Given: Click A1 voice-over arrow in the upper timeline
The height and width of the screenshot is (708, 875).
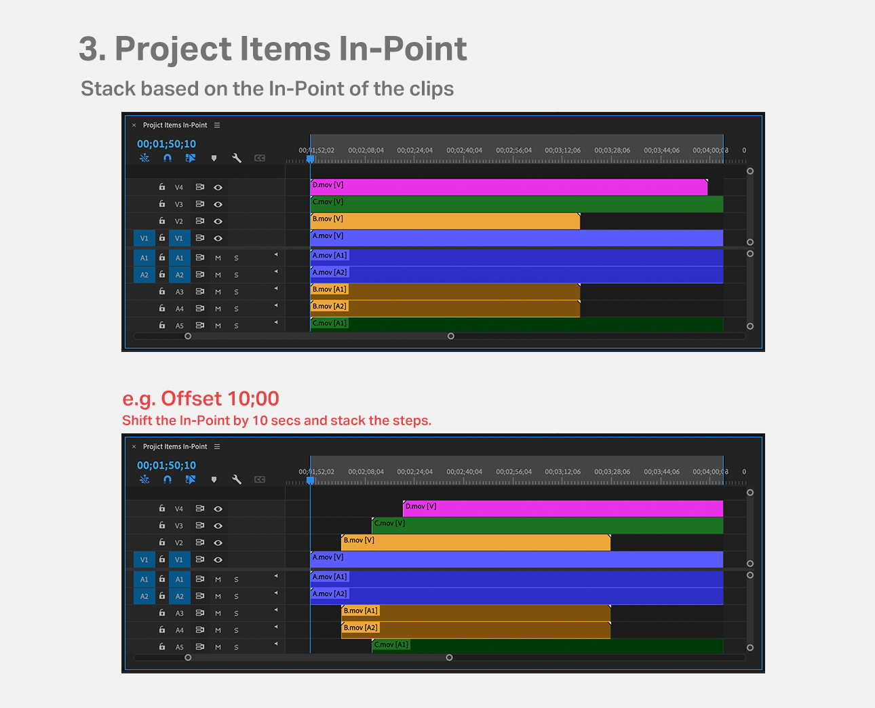Looking at the screenshot, I should click(x=276, y=255).
